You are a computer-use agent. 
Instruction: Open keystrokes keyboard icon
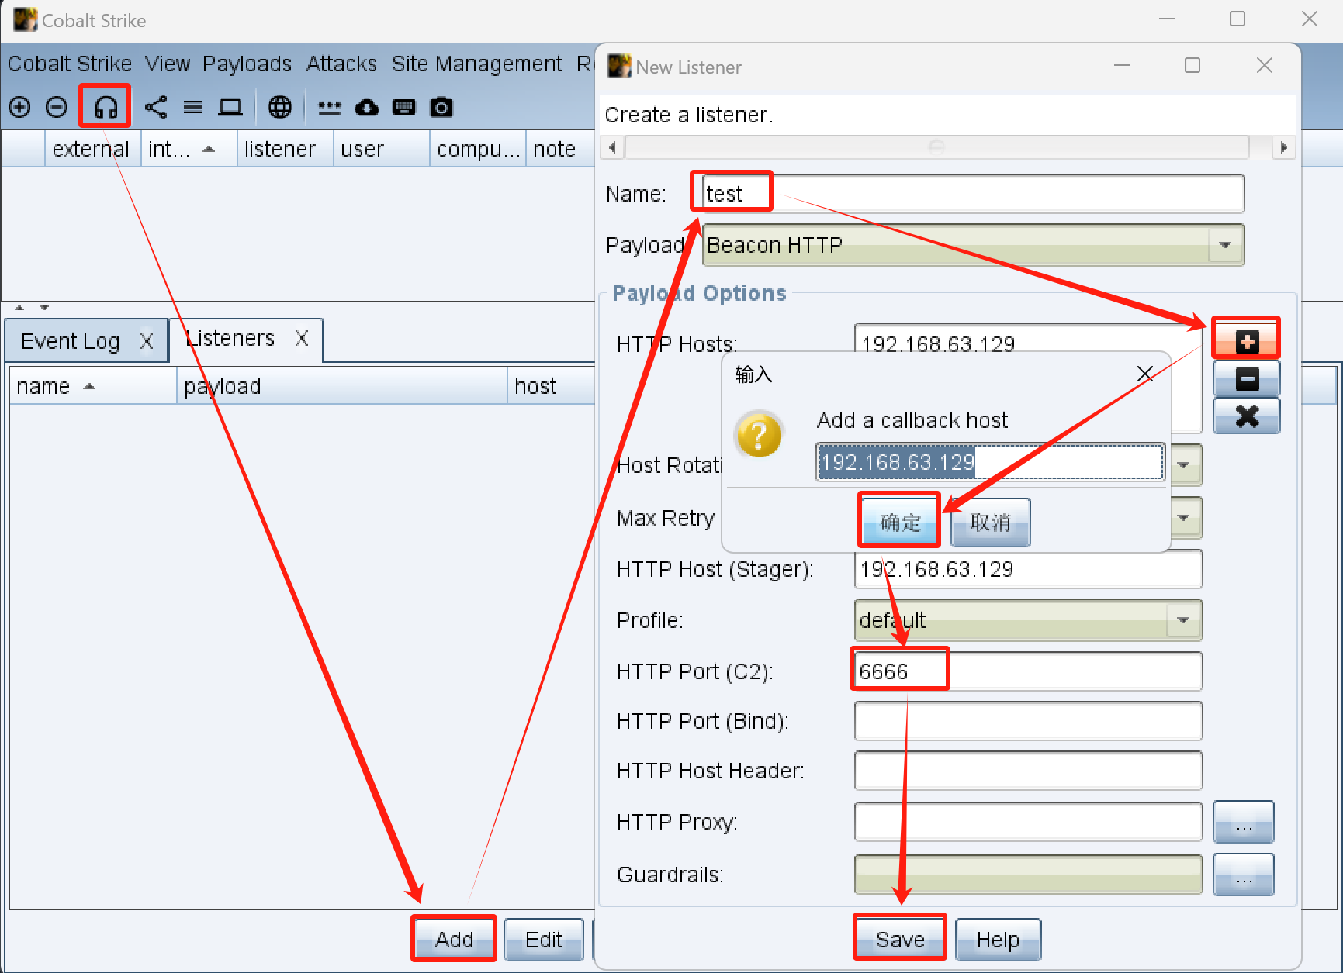pyautogui.click(x=404, y=107)
